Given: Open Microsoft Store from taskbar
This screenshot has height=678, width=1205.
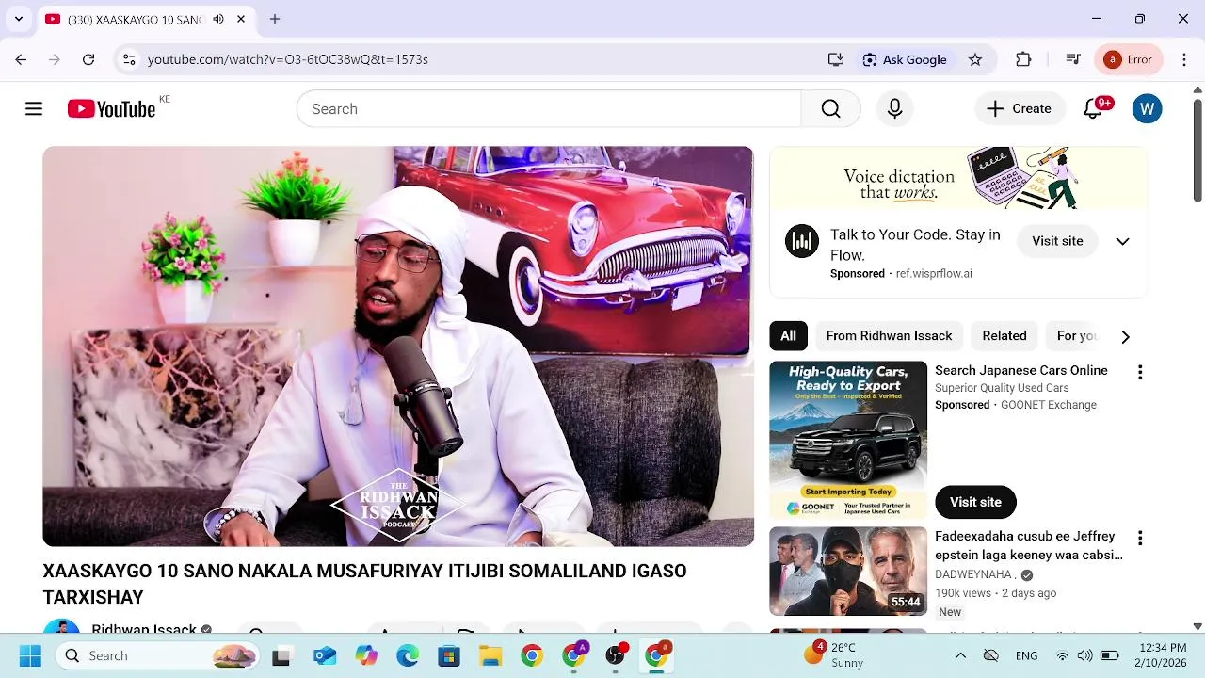Looking at the screenshot, I should coord(449,655).
